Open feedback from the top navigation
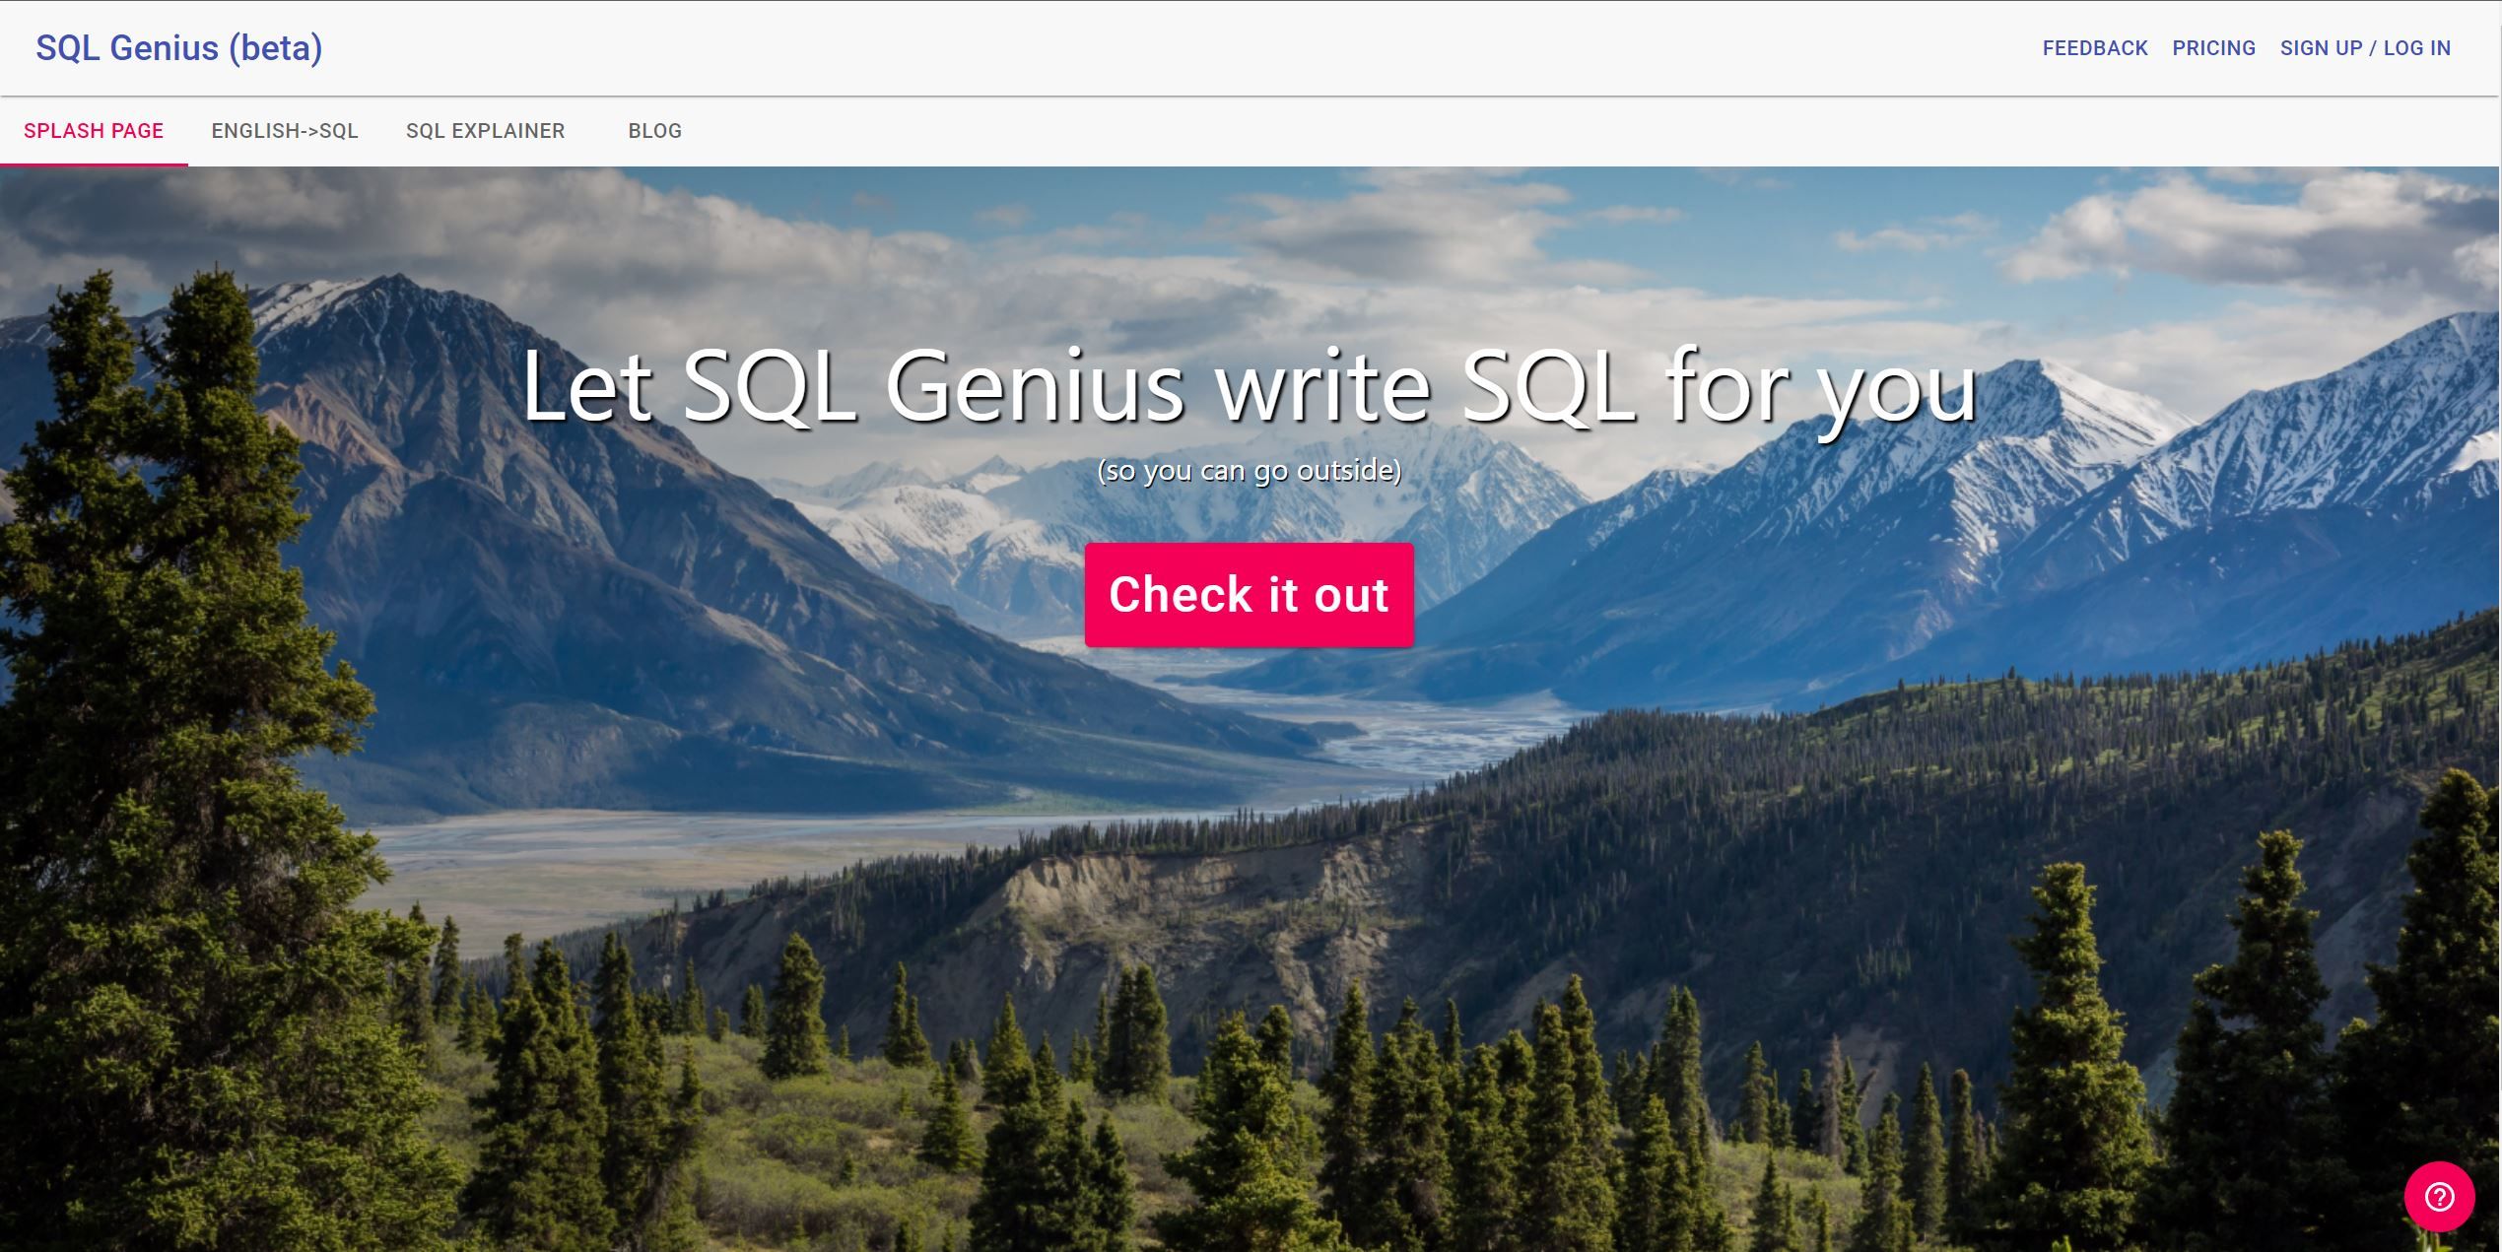 (2095, 47)
